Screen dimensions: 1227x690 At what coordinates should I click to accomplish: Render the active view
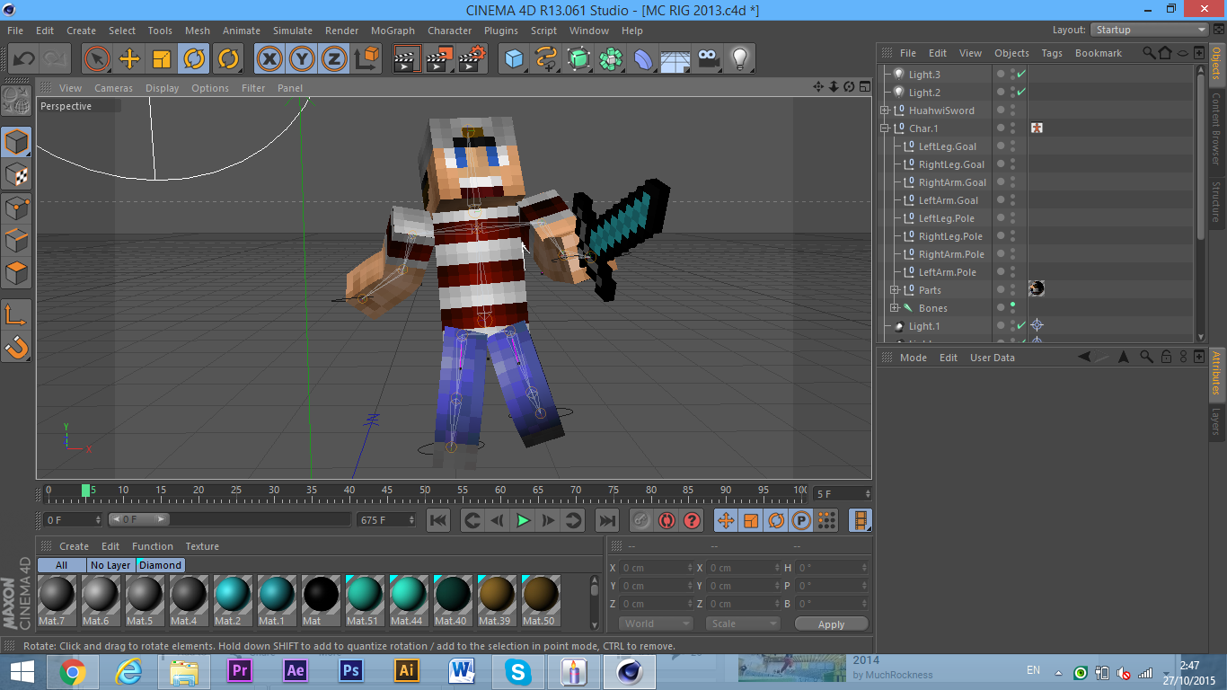point(408,59)
